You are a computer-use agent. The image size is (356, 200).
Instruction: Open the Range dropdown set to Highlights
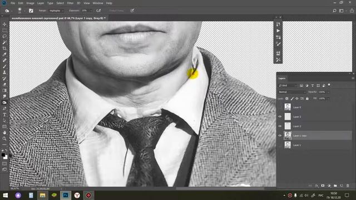[56, 11]
